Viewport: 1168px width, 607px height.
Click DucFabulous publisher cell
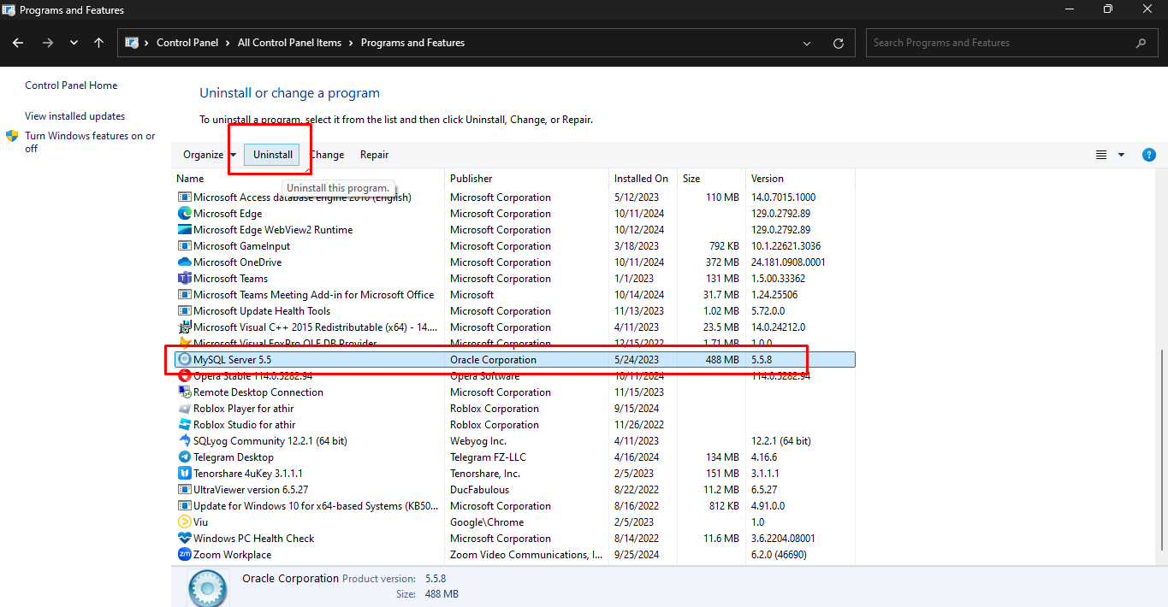coord(479,490)
